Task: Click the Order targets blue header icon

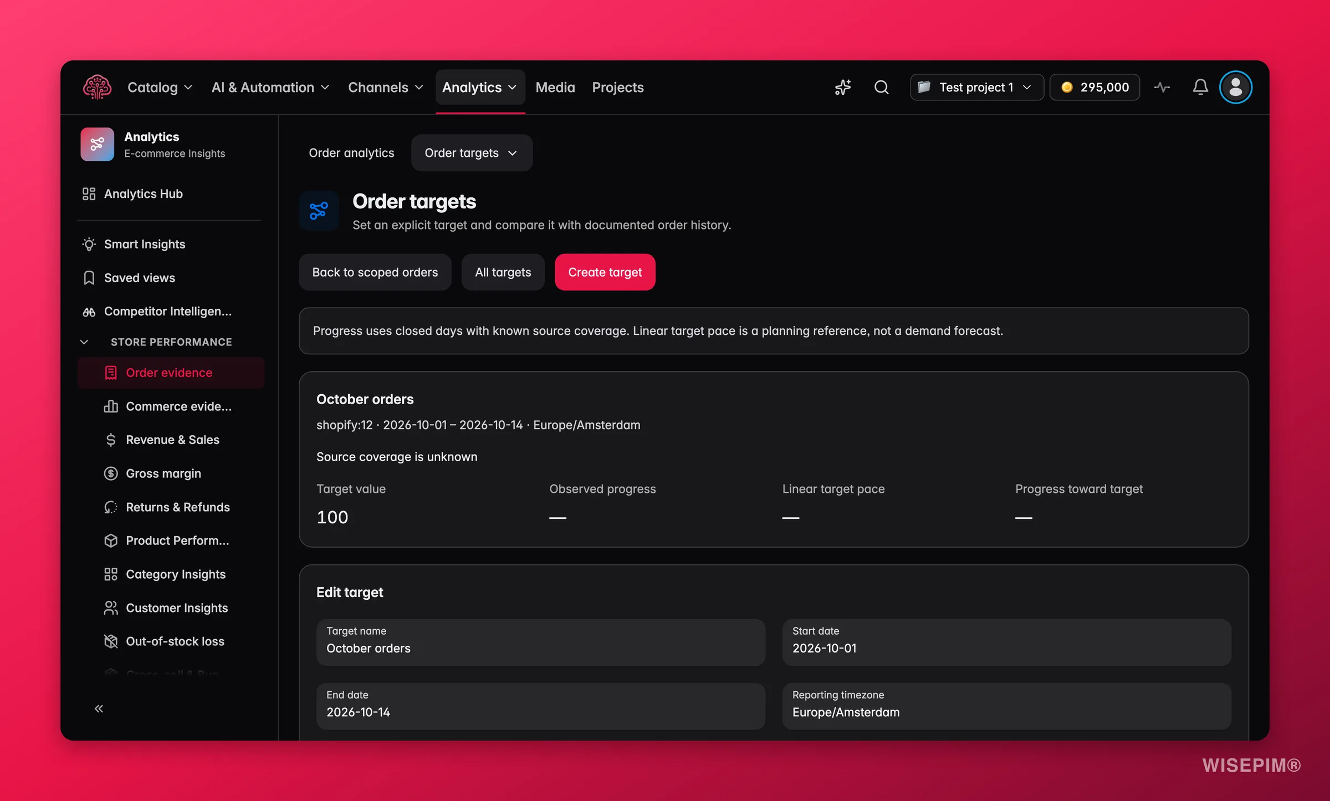Action: (x=319, y=211)
